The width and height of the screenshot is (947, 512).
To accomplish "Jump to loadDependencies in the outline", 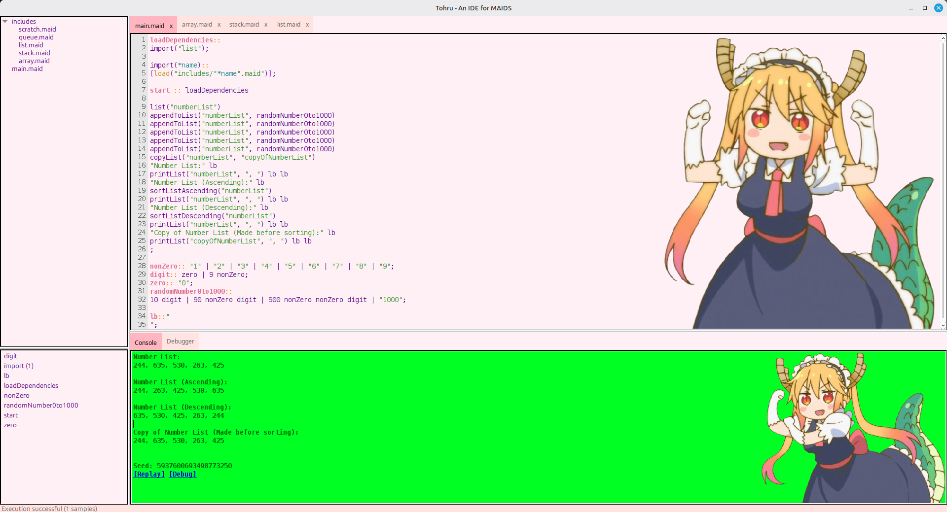I will pos(31,385).
